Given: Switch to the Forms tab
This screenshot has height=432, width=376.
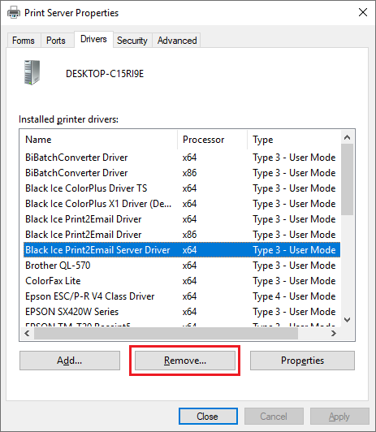Looking at the screenshot, I should click(24, 41).
